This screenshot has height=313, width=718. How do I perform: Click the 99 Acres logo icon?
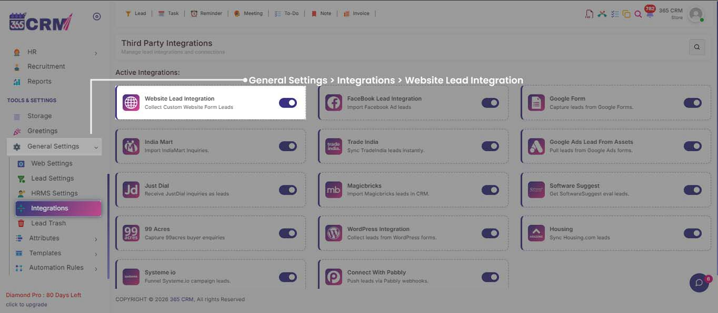(x=131, y=233)
